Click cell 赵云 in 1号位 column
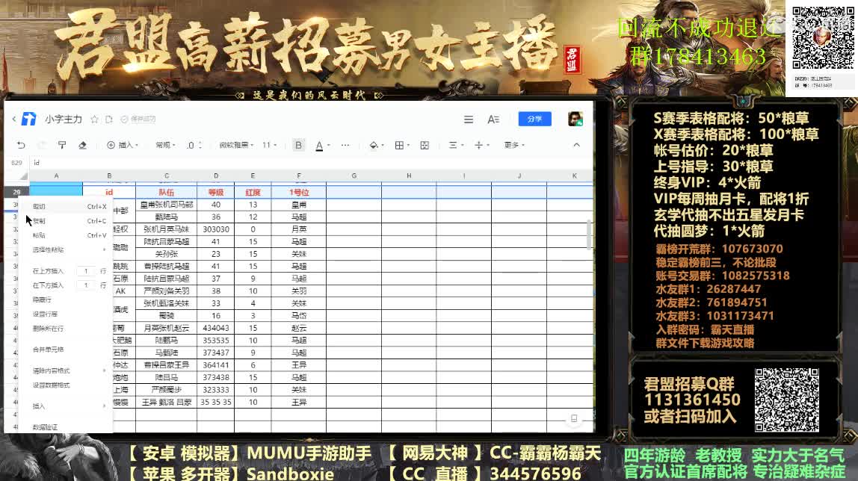 [x=299, y=328]
